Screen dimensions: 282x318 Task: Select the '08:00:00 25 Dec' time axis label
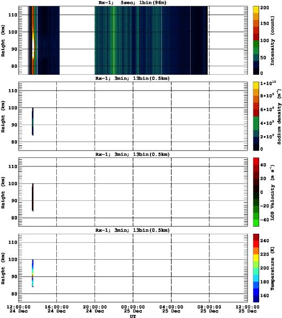click(x=209, y=309)
